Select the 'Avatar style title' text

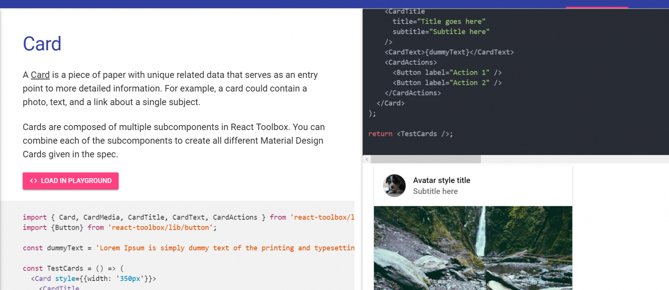(441, 180)
